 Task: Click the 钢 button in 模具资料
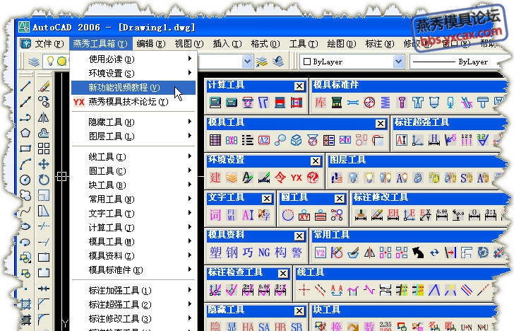[232, 252]
